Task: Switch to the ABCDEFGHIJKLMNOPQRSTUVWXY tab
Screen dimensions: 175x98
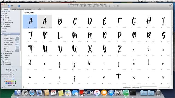Action: tap(22, 9)
